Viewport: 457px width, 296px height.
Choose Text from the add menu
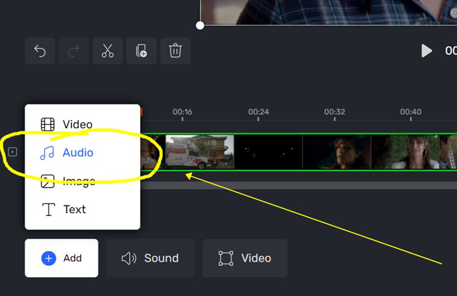tap(82, 209)
